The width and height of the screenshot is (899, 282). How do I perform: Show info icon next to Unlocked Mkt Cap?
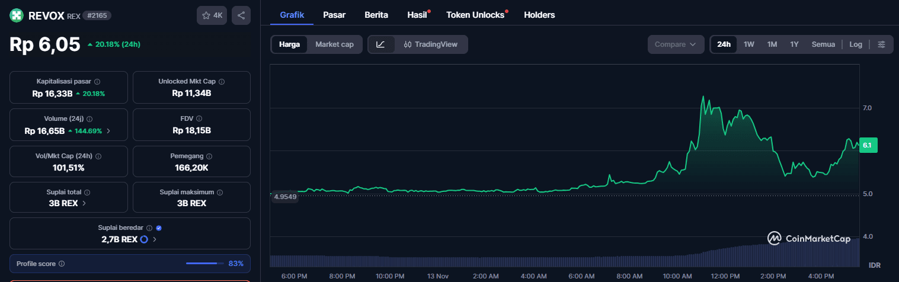pyautogui.click(x=222, y=82)
